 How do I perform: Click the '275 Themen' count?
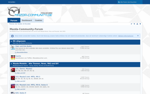85,69
